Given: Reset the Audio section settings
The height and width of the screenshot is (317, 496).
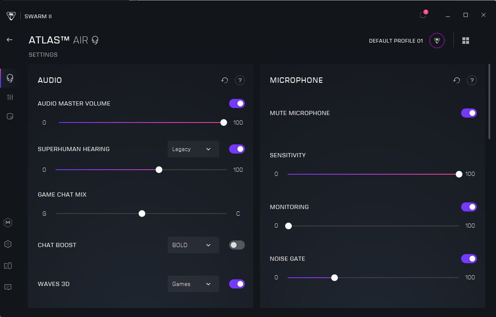Looking at the screenshot, I should click(x=225, y=80).
